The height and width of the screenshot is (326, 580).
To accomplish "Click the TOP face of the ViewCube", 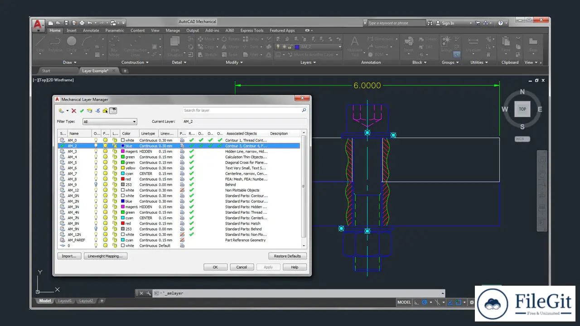I will pos(522,109).
